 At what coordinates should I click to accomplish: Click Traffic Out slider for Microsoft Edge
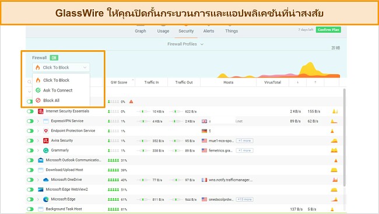(x=176, y=199)
